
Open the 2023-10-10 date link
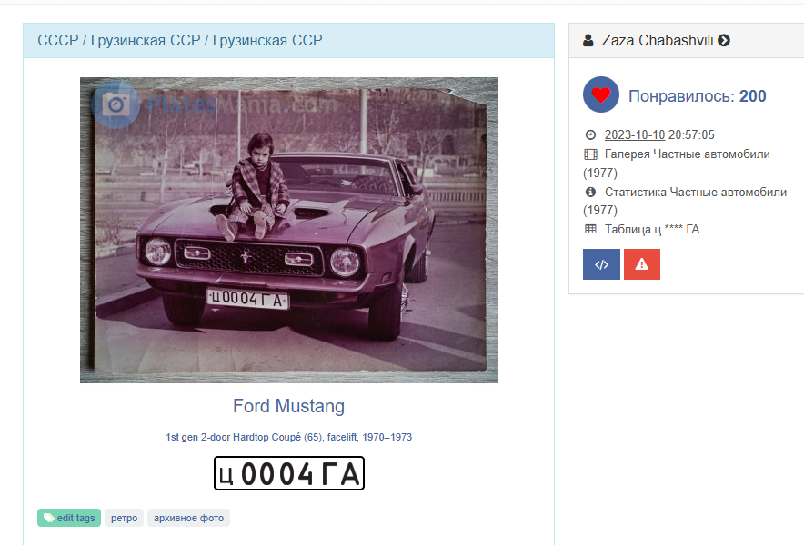[x=635, y=134]
